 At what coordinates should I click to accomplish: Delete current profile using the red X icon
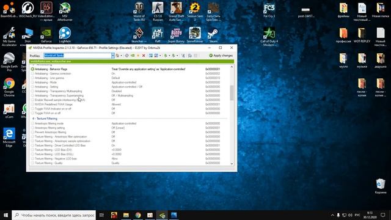tap(144, 56)
